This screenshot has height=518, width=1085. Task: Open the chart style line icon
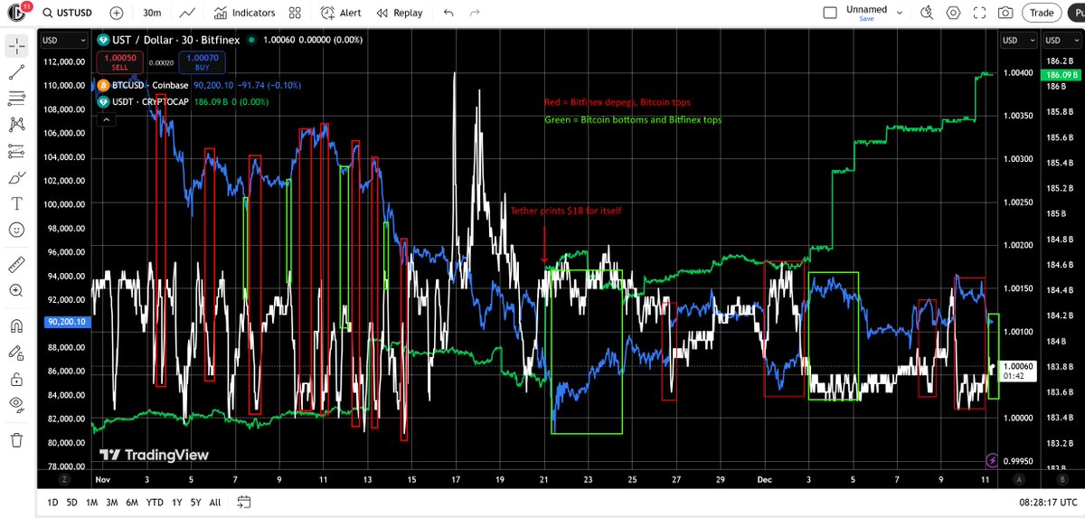pyautogui.click(x=187, y=13)
